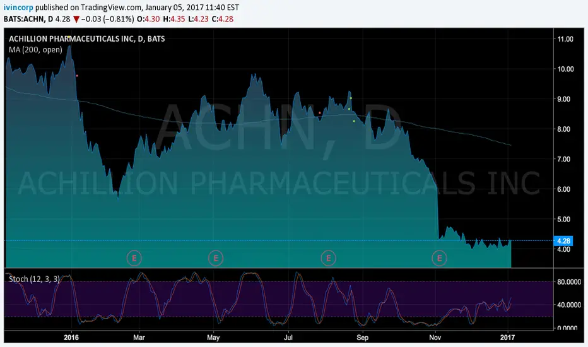This screenshot has width=588, height=347.
Task: Select the MA (200, open) indicator label
Action: point(35,49)
